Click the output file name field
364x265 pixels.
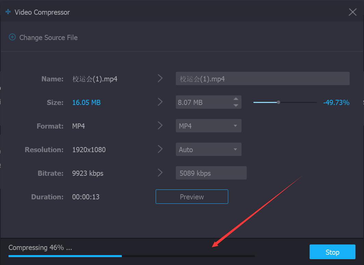click(262, 79)
